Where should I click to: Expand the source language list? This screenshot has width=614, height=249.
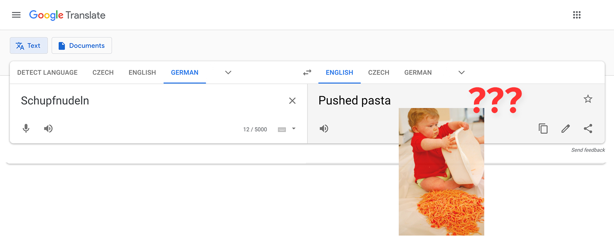[228, 72]
